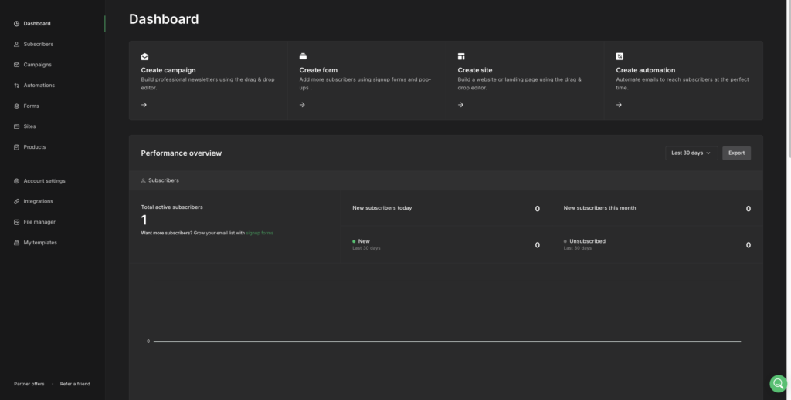Click the Sites icon in sidebar

click(x=17, y=126)
